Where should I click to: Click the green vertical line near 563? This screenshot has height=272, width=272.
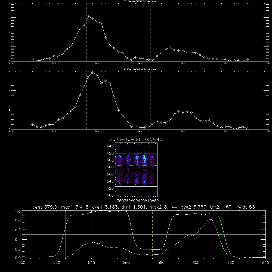(x=131, y=234)
